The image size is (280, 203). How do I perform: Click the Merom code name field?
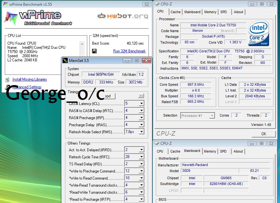(x=197, y=31)
